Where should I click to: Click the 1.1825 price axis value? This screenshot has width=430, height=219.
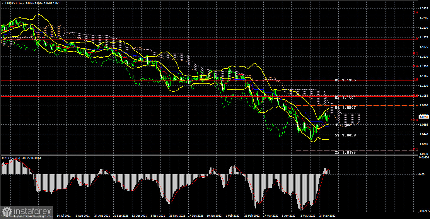pyautogui.click(x=424, y=47)
